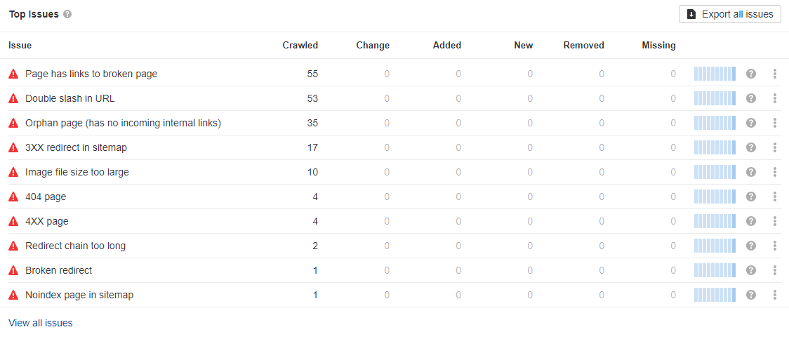Image resolution: width=789 pixels, height=339 pixels.
Task: Click the Removed column header
Action: [x=583, y=45]
